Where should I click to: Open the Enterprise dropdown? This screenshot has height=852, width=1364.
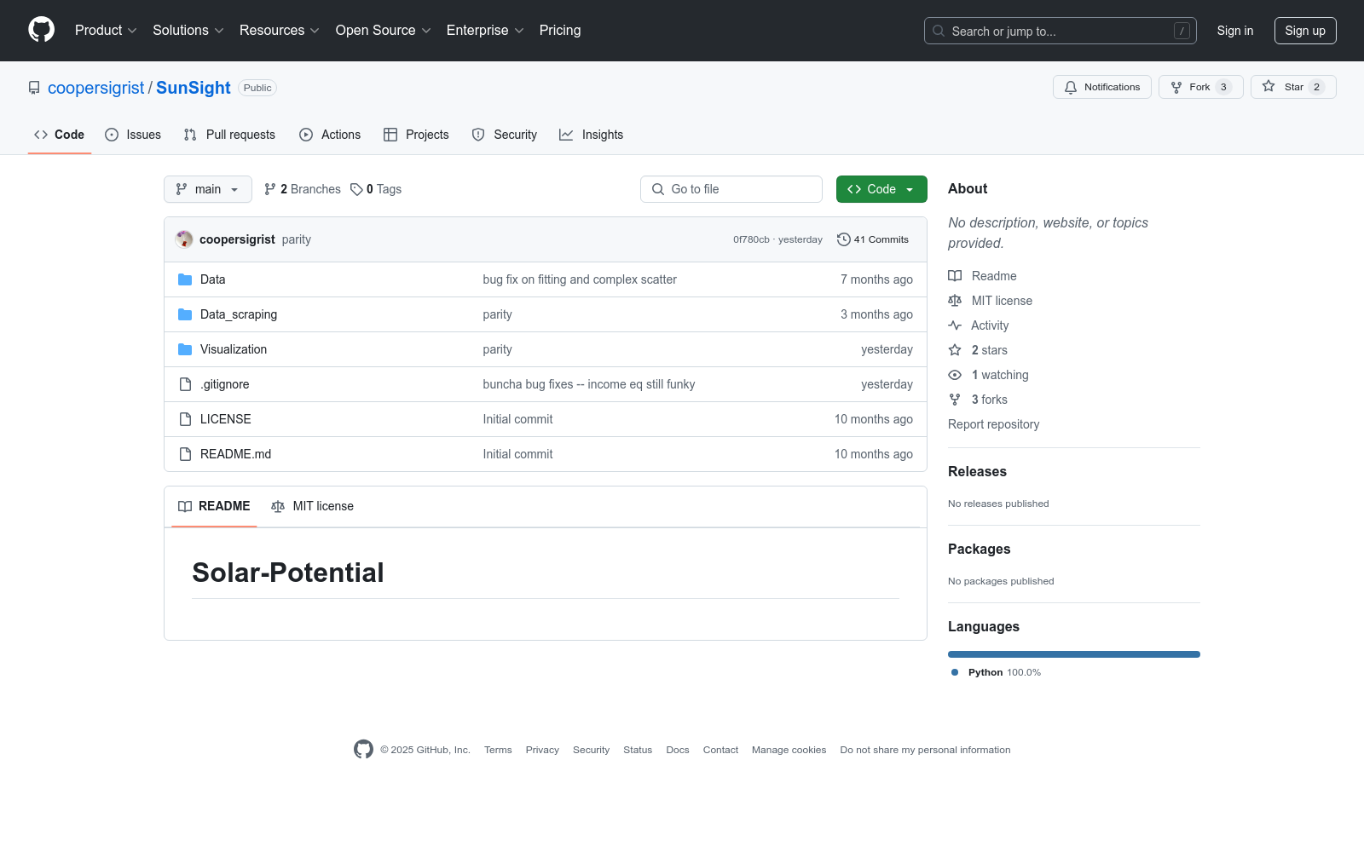pyautogui.click(x=485, y=31)
